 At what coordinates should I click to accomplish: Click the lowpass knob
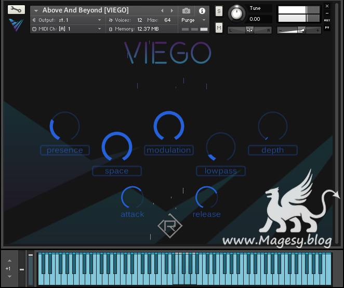[221, 147]
